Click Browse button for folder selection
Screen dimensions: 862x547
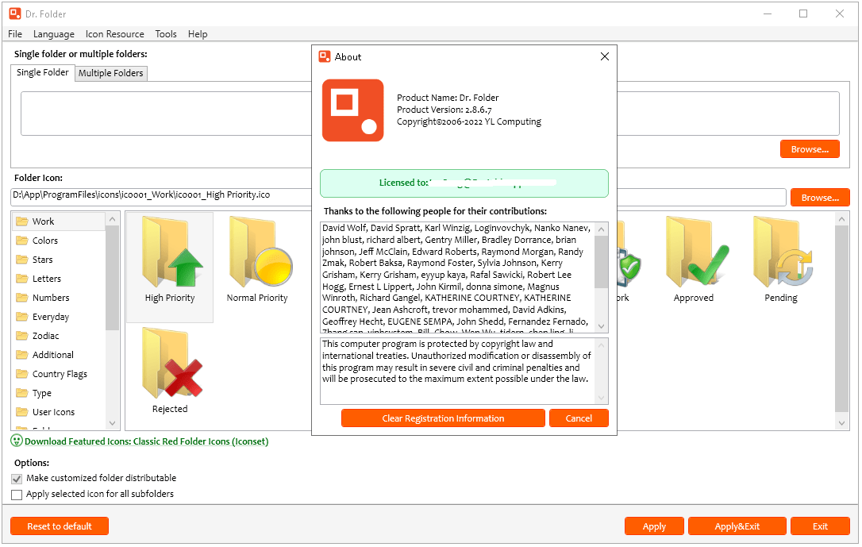(810, 149)
